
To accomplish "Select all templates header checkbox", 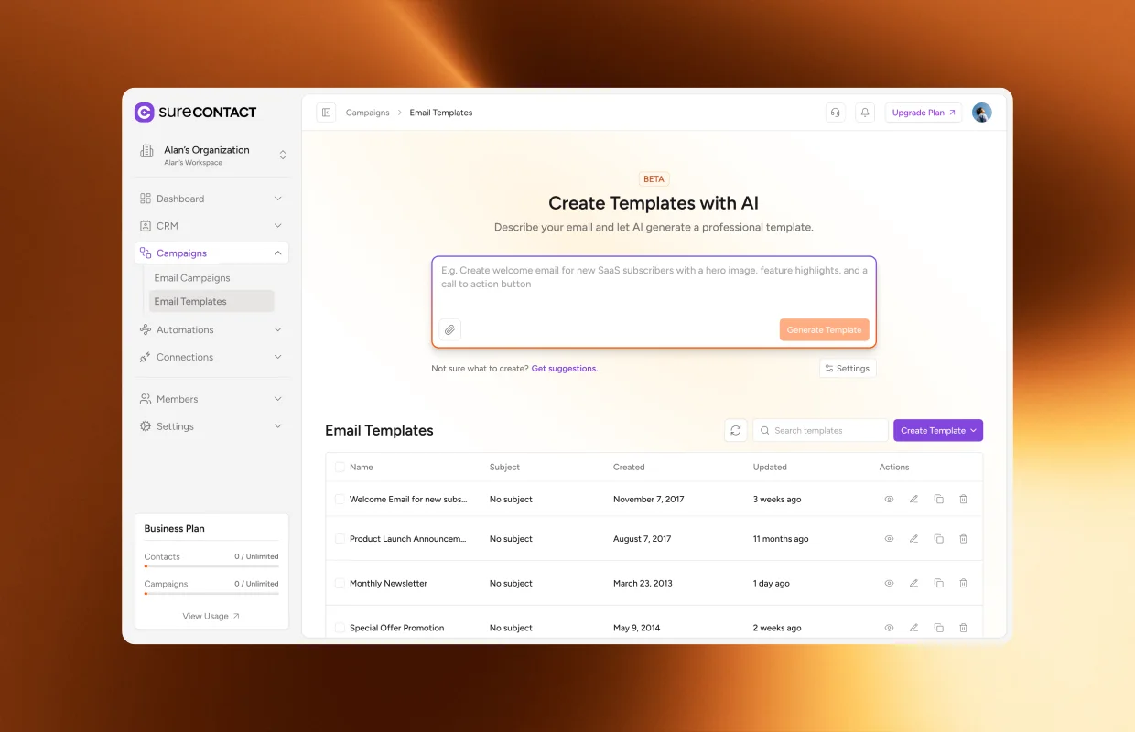I will [x=340, y=467].
